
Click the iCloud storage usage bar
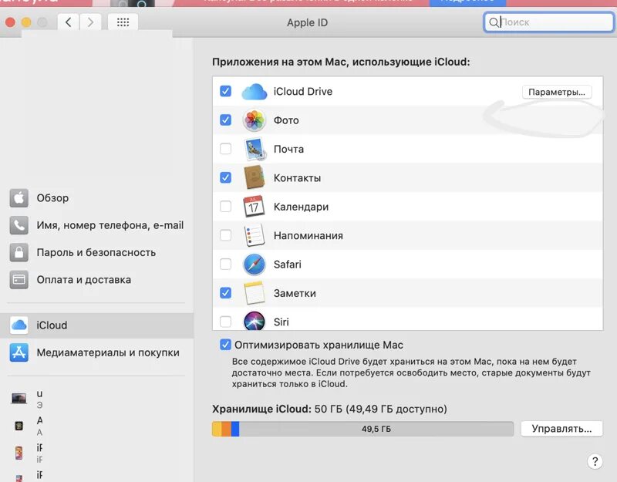point(362,429)
